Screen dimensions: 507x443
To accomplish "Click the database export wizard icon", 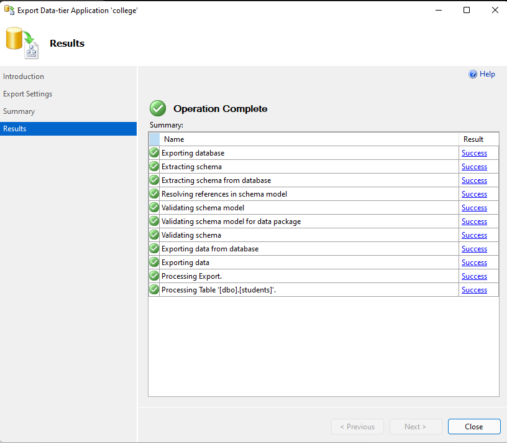I will tap(22, 43).
